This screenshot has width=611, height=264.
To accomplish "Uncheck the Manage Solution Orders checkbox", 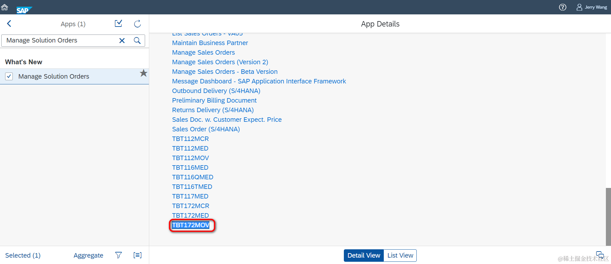I will (x=9, y=76).
